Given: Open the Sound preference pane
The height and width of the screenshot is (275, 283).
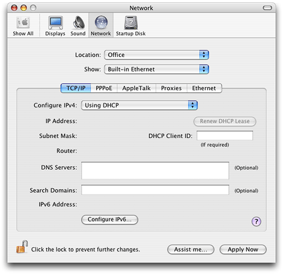Looking at the screenshot, I should click(x=78, y=26).
